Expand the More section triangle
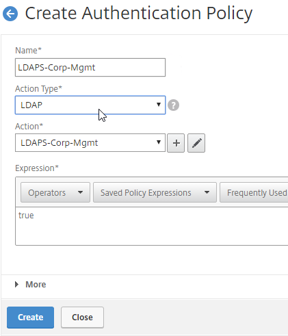This screenshot has width=288, height=336. coord(16,285)
